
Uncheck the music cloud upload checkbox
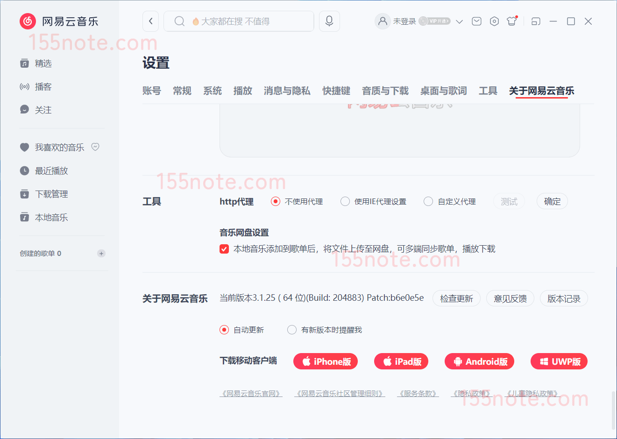pyautogui.click(x=224, y=249)
